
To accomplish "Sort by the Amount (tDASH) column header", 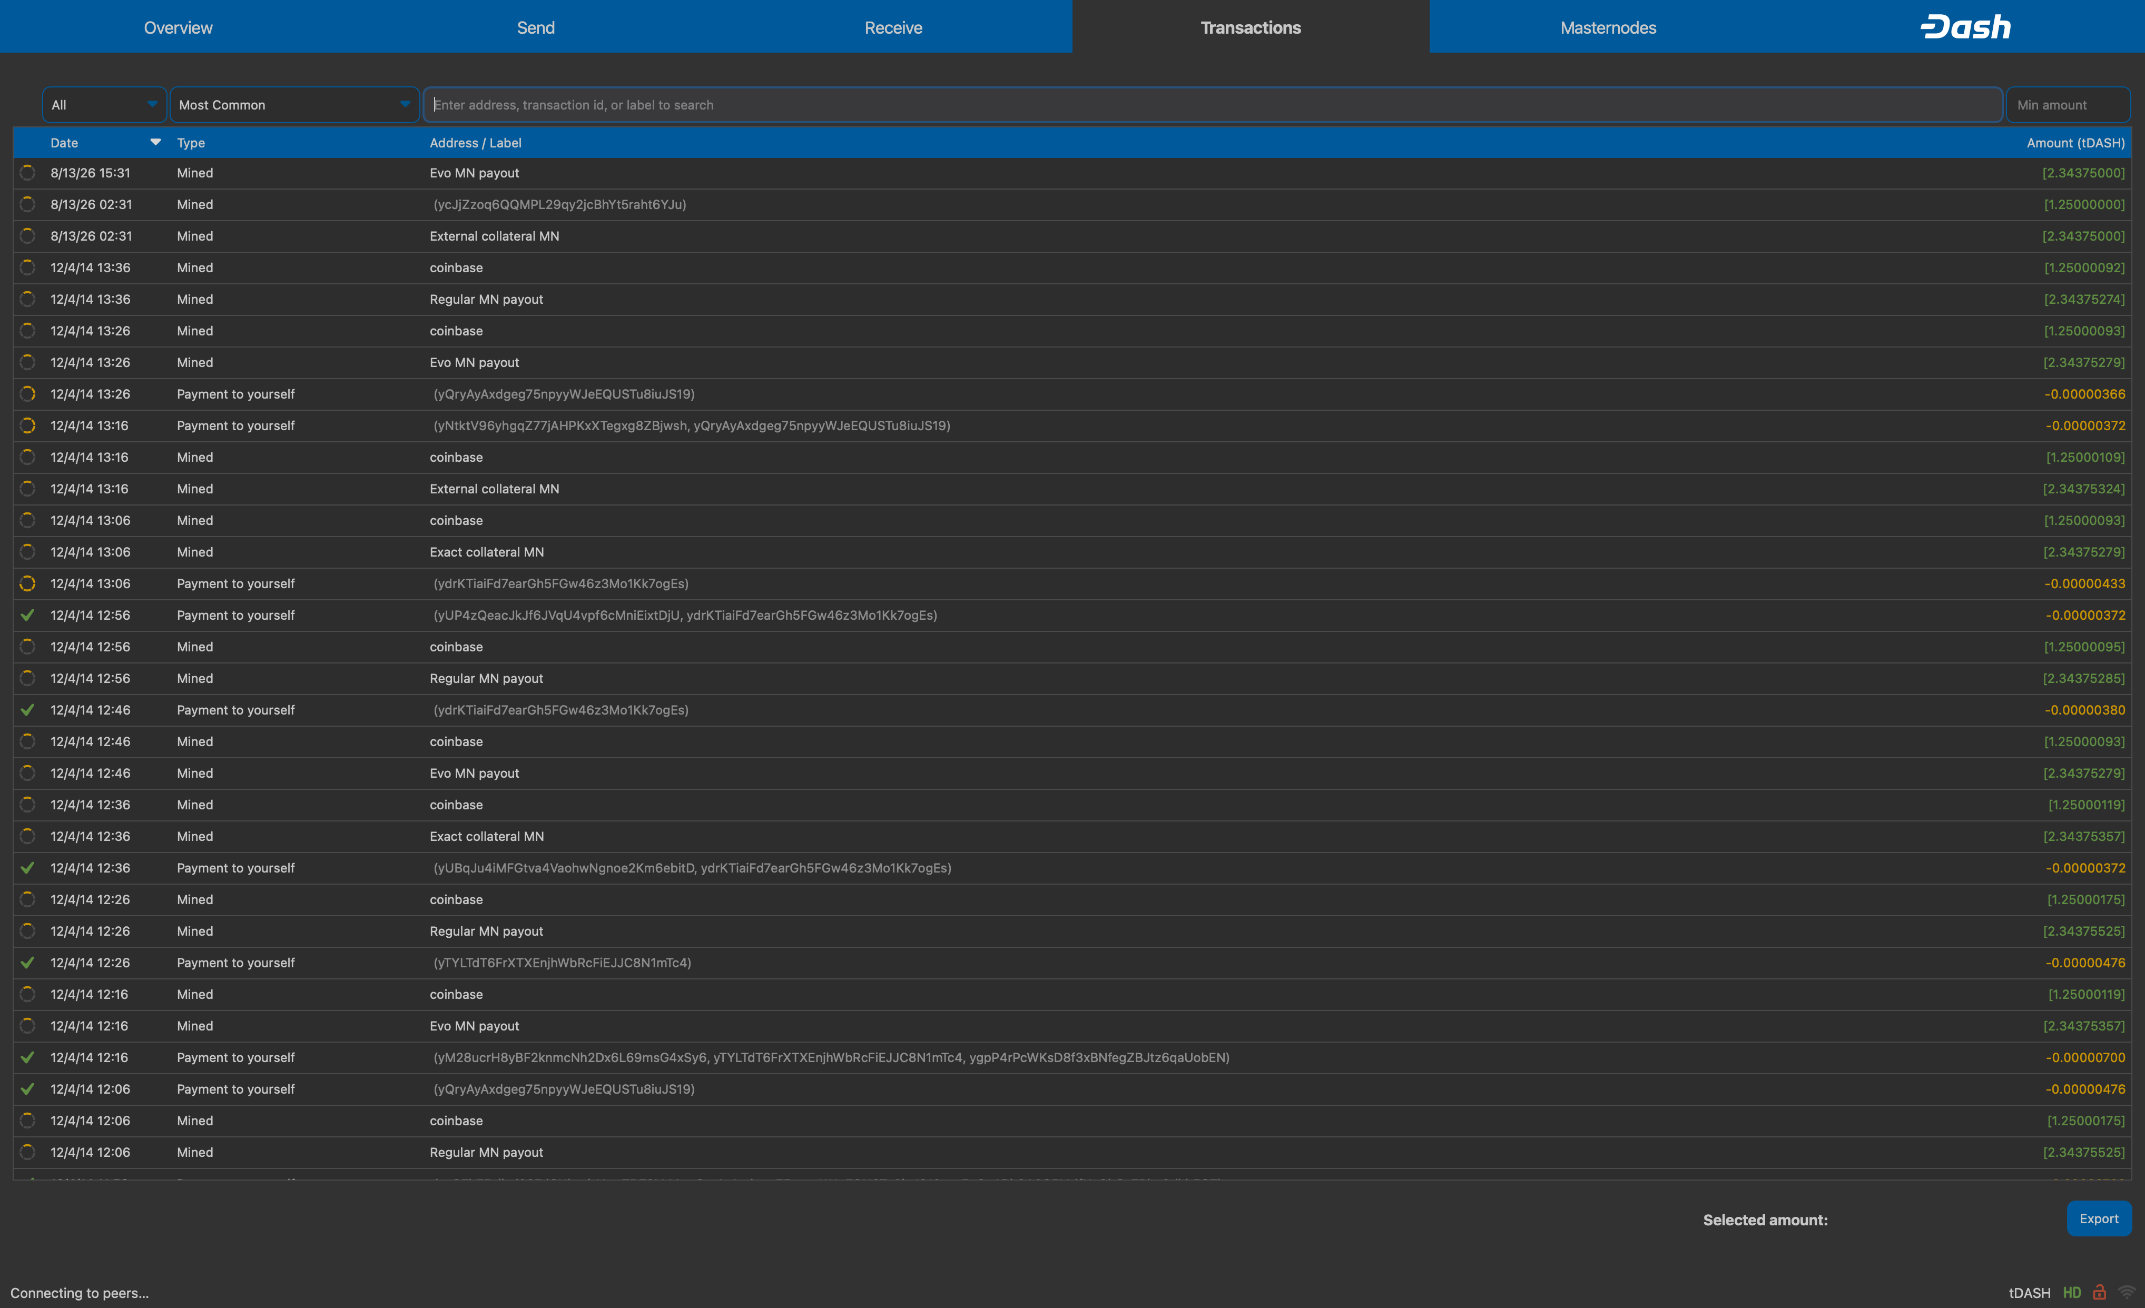I will 2075,143.
